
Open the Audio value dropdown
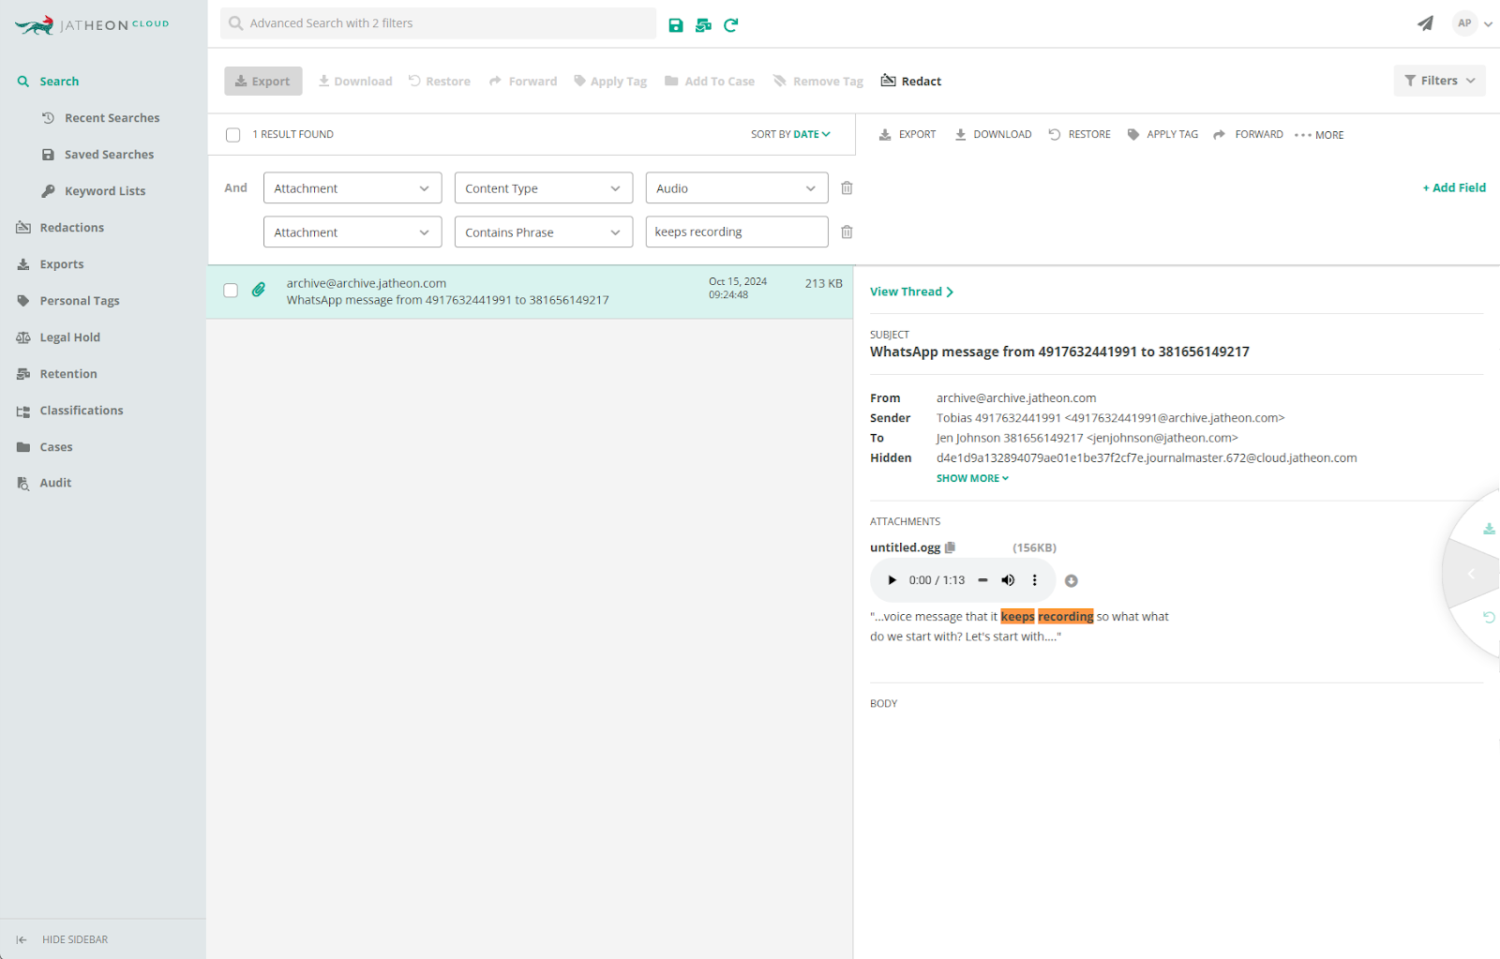(x=737, y=188)
